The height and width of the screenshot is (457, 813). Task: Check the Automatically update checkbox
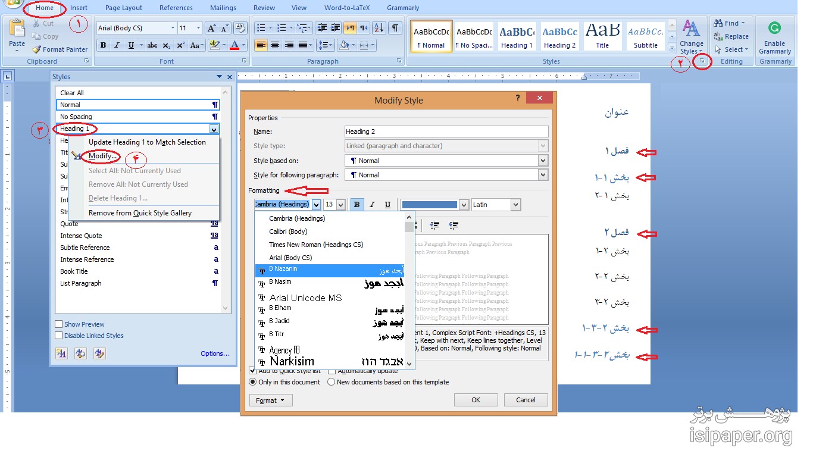[x=332, y=371]
